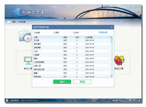146x107 pixels.
Task: Toggle the music note icon
Action: pyautogui.click(x=134, y=100)
